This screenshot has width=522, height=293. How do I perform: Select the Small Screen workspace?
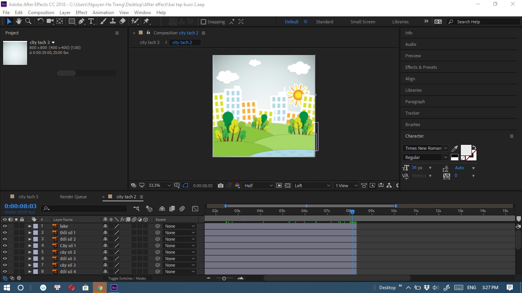[x=363, y=22]
